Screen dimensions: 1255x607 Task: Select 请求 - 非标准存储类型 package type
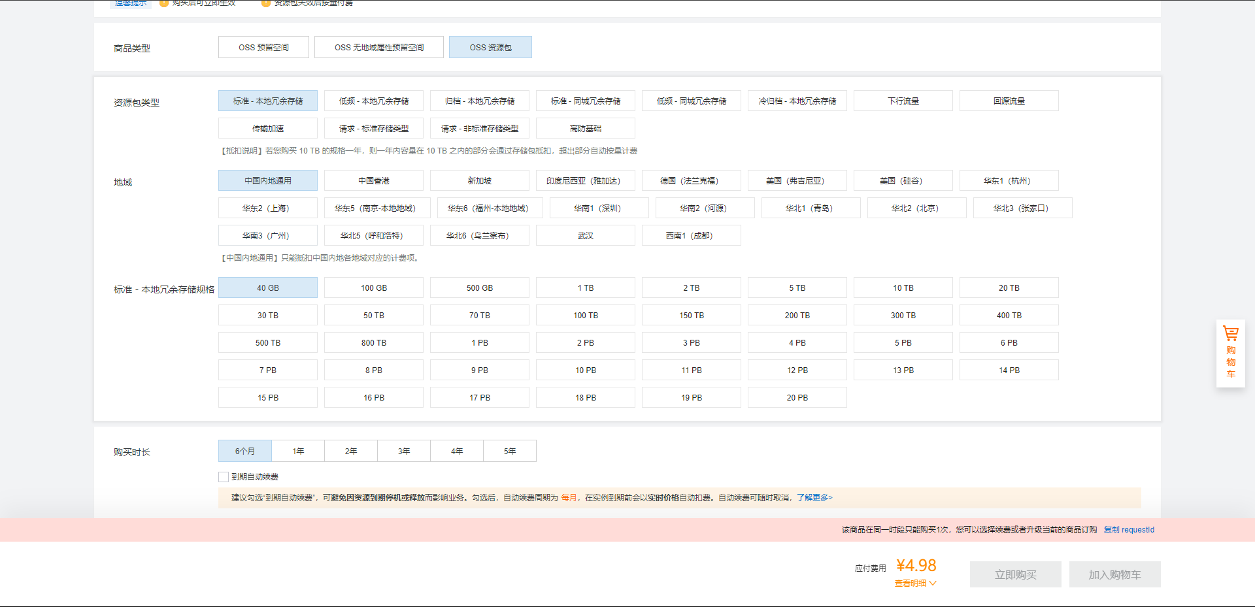(x=480, y=128)
